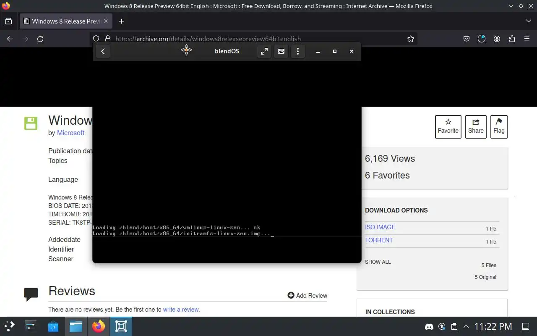
Task: Open the KDE application launcher
Action: [9, 326]
